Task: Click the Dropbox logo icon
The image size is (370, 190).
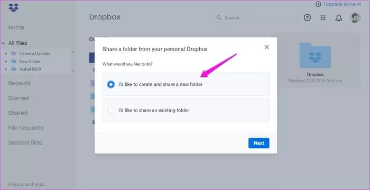Action: 13,7
